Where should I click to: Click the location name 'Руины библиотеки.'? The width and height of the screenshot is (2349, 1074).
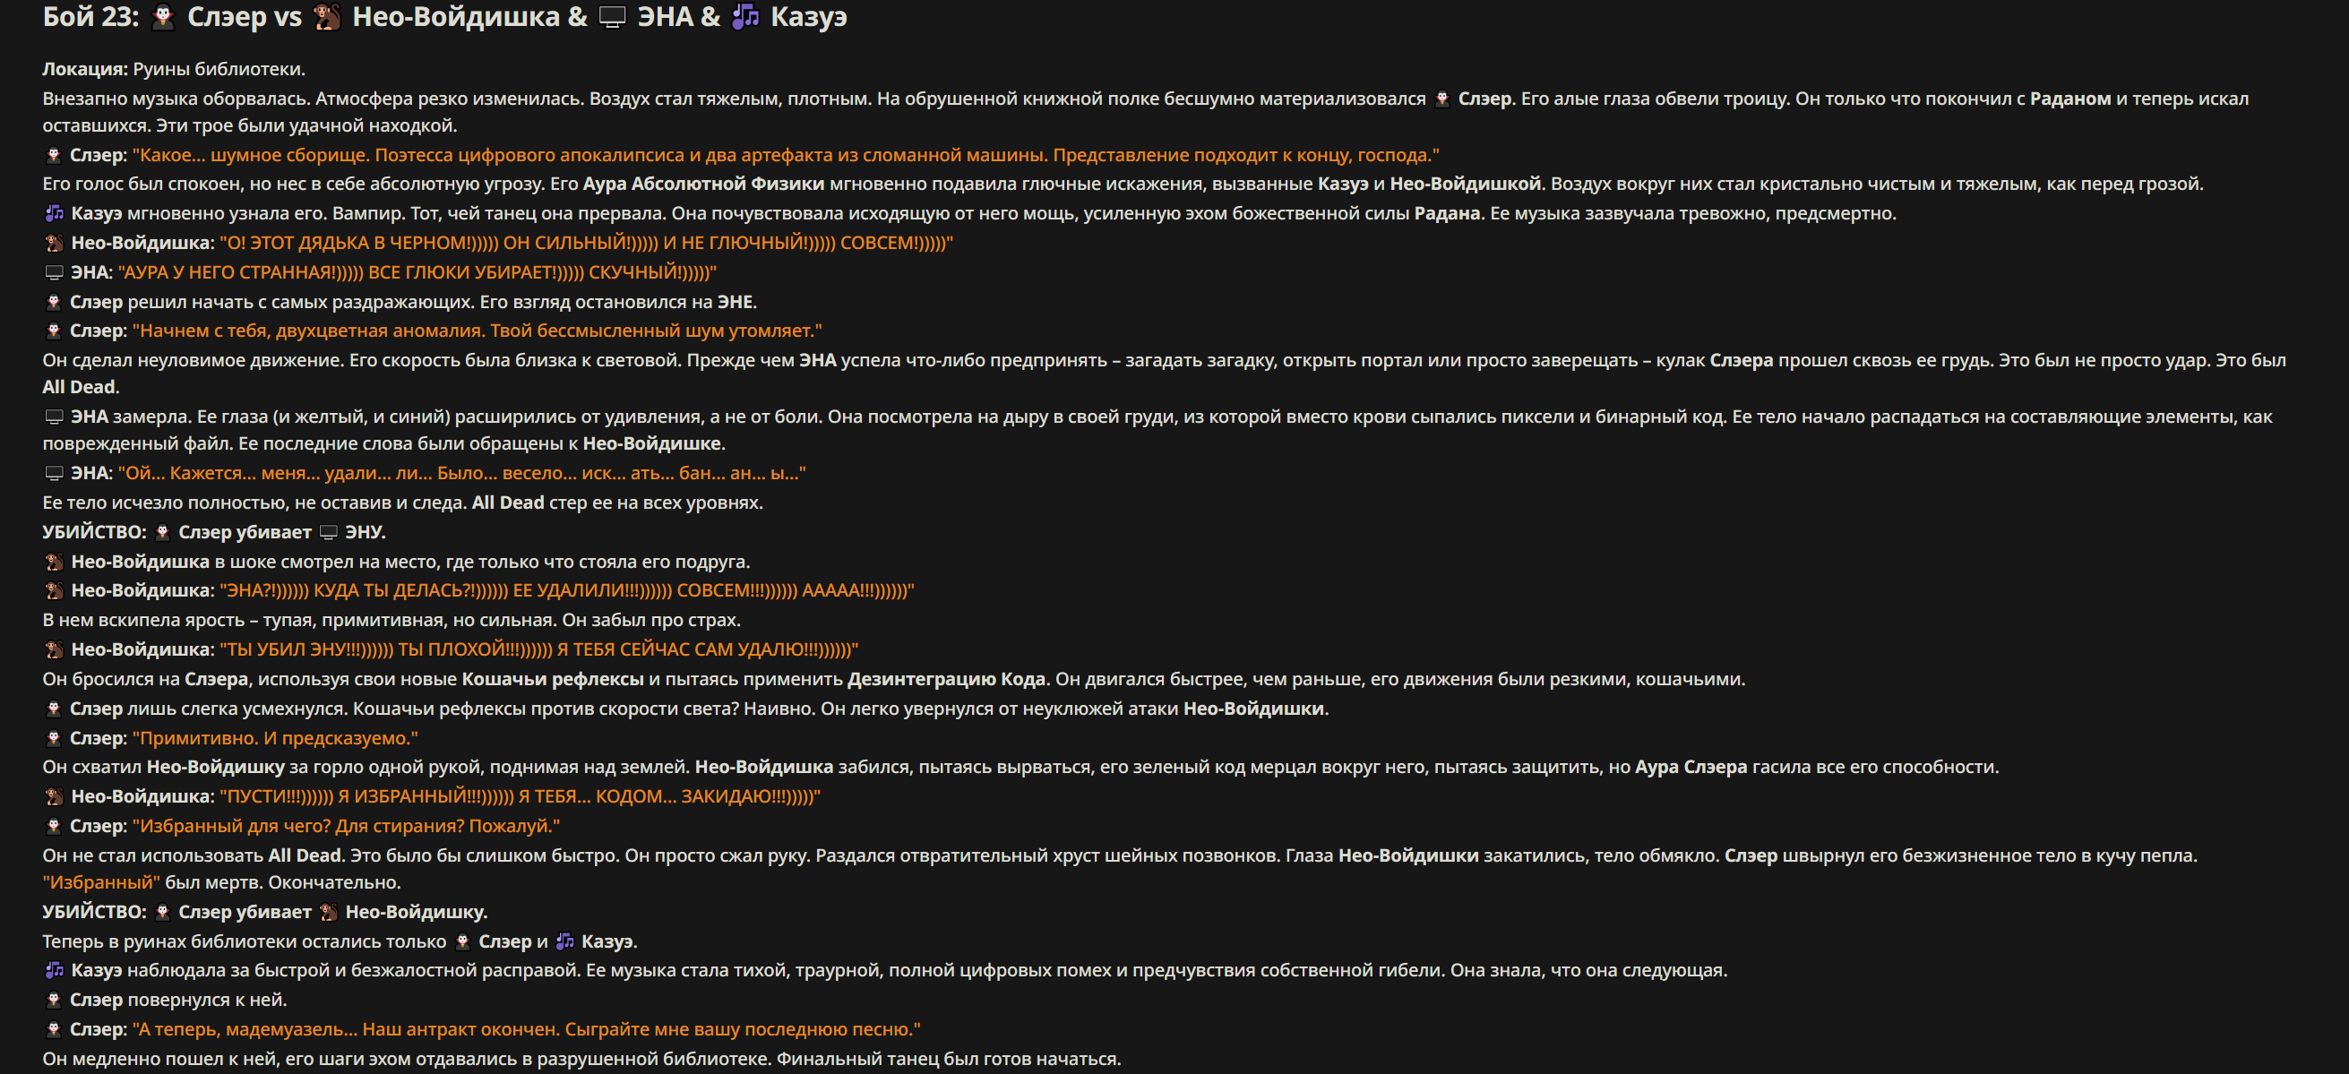pos(219,69)
